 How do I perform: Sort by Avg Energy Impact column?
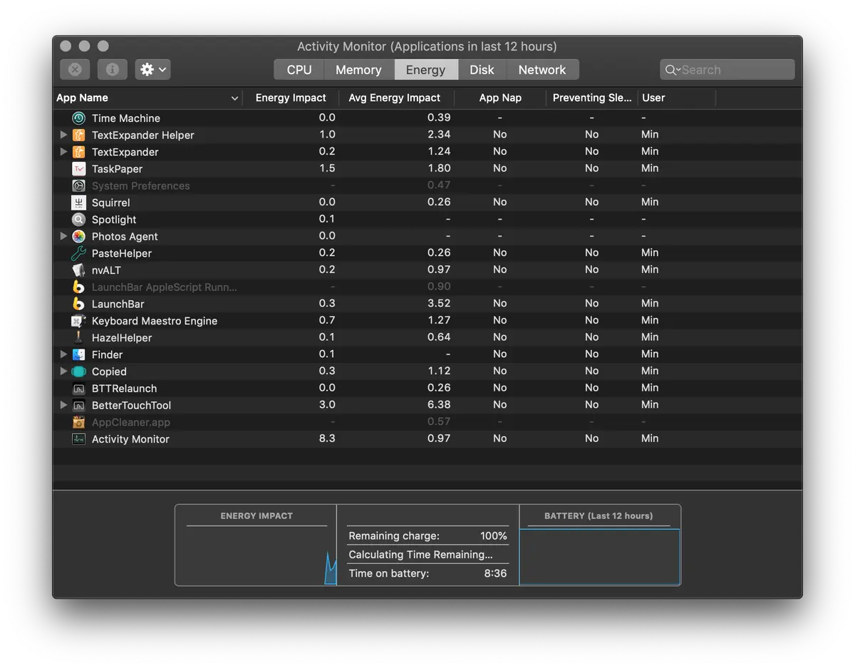point(395,98)
